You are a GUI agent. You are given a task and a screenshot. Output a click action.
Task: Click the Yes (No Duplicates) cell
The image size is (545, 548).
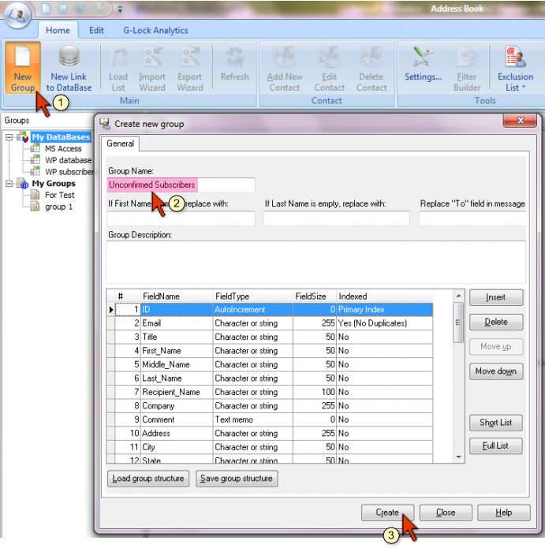pos(385,323)
